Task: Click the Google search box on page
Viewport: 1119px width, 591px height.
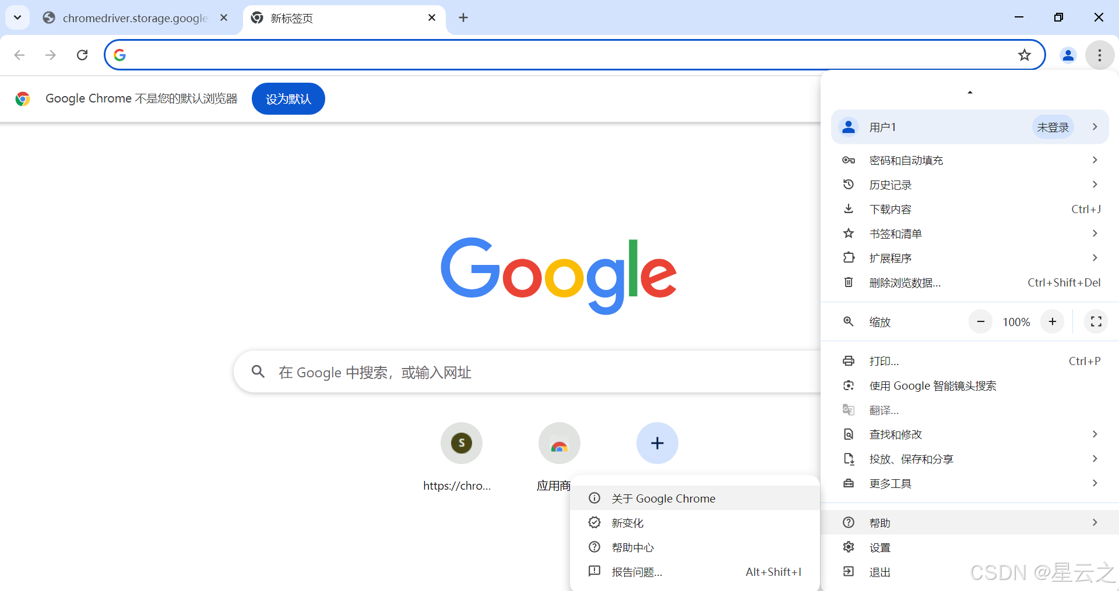Action: point(527,372)
